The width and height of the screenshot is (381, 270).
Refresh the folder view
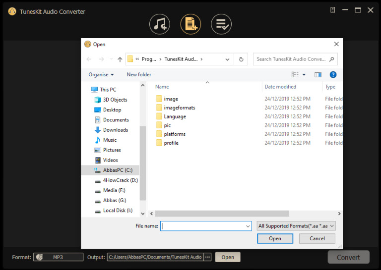(x=241, y=59)
